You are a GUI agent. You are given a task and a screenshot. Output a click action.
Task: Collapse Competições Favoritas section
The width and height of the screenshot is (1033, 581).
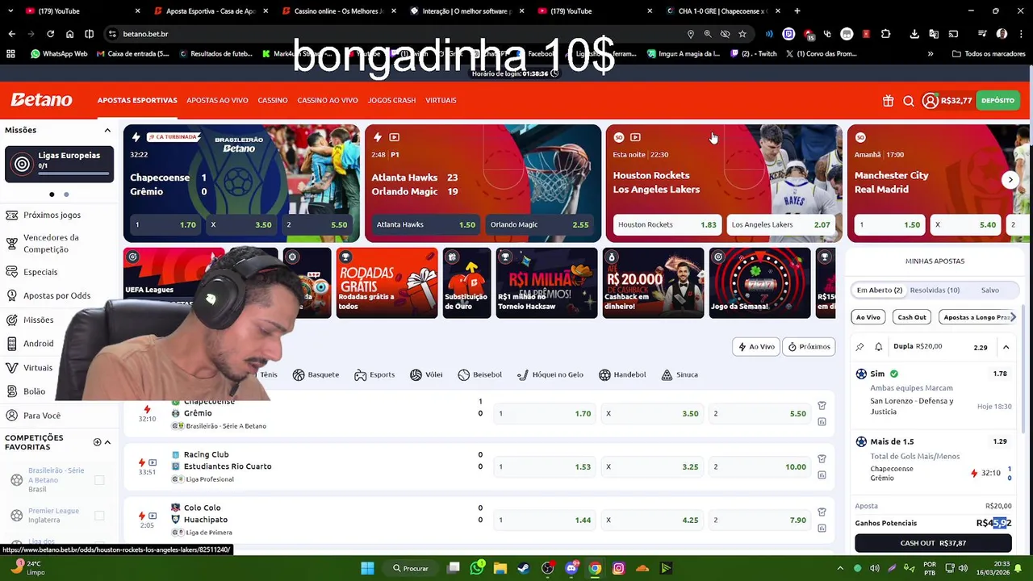tap(107, 442)
